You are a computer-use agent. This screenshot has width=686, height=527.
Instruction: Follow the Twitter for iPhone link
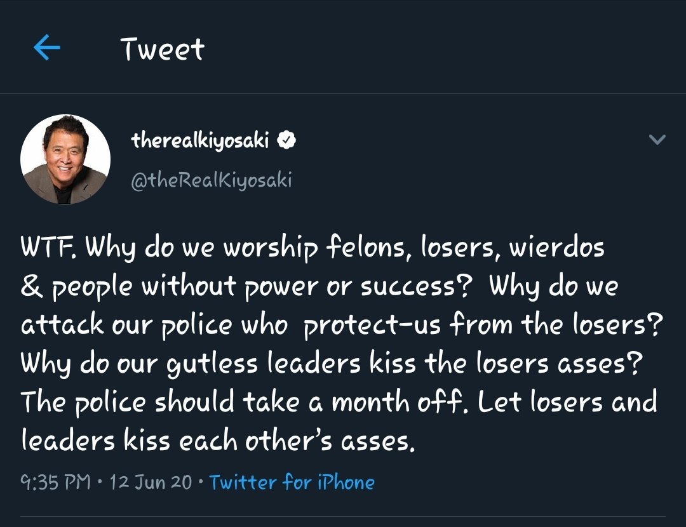[x=292, y=482]
